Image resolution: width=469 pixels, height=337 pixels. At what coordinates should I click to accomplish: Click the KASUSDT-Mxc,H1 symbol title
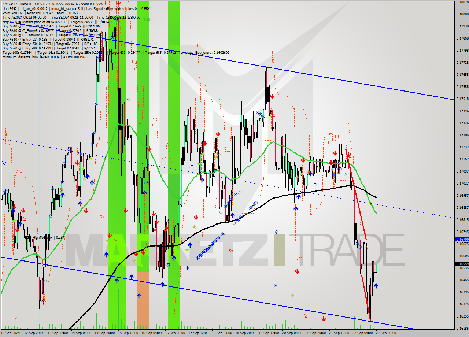click(16, 4)
